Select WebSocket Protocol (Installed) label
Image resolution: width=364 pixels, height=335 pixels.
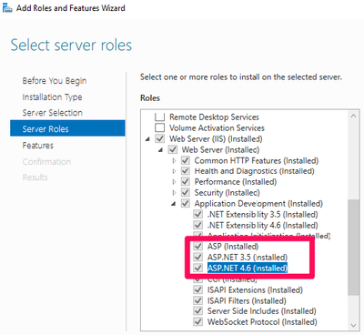click(x=262, y=321)
